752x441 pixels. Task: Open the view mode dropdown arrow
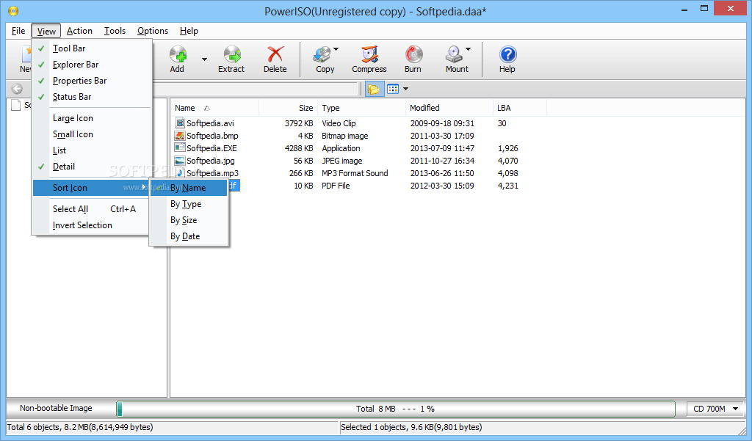coord(405,89)
